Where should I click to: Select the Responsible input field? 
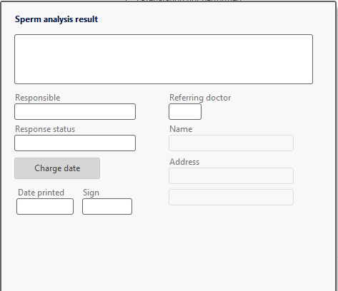[75, 111]
